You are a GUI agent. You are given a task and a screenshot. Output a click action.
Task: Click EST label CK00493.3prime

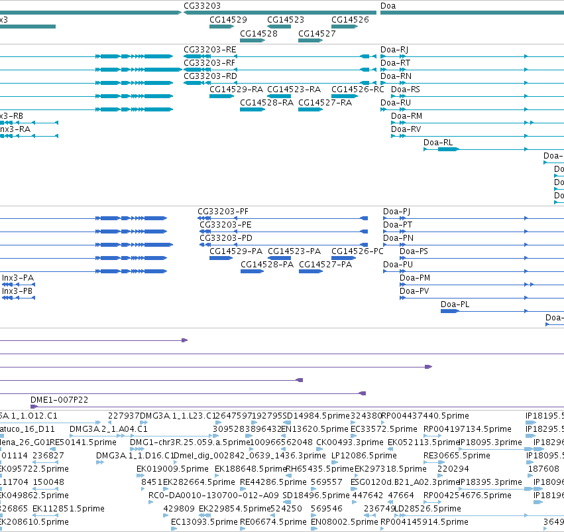point(350,442)
